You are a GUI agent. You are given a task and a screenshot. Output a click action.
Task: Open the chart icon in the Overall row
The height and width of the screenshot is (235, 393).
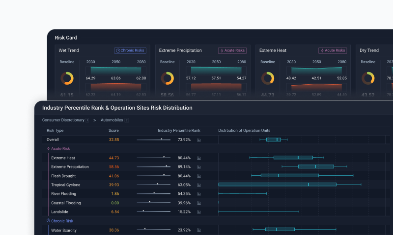pos(199,140)
